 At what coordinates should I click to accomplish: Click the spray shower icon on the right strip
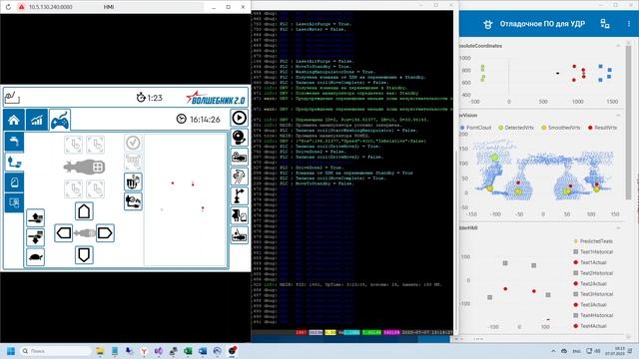point(239,177)
